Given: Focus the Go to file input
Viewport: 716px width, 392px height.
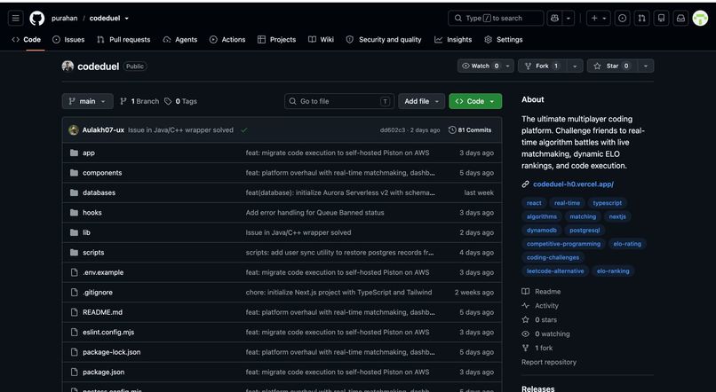Looking at the screenshot, I should click(x=339, y=101).
